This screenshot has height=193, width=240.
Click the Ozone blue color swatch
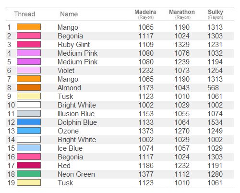[29, 131]
